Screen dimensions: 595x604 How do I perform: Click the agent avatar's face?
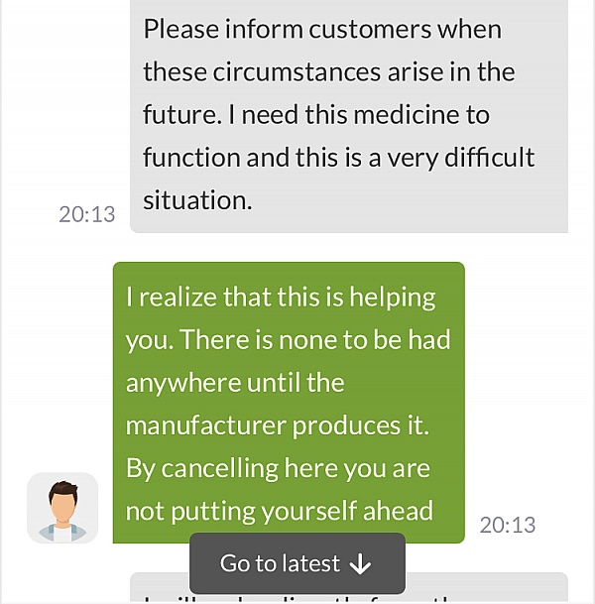point(62,503)
